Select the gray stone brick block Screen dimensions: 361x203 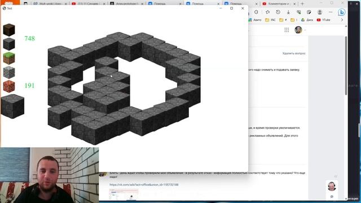(x=9, y=73)
